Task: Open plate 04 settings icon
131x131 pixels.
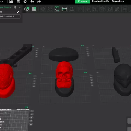Action: tap(34, 86)
